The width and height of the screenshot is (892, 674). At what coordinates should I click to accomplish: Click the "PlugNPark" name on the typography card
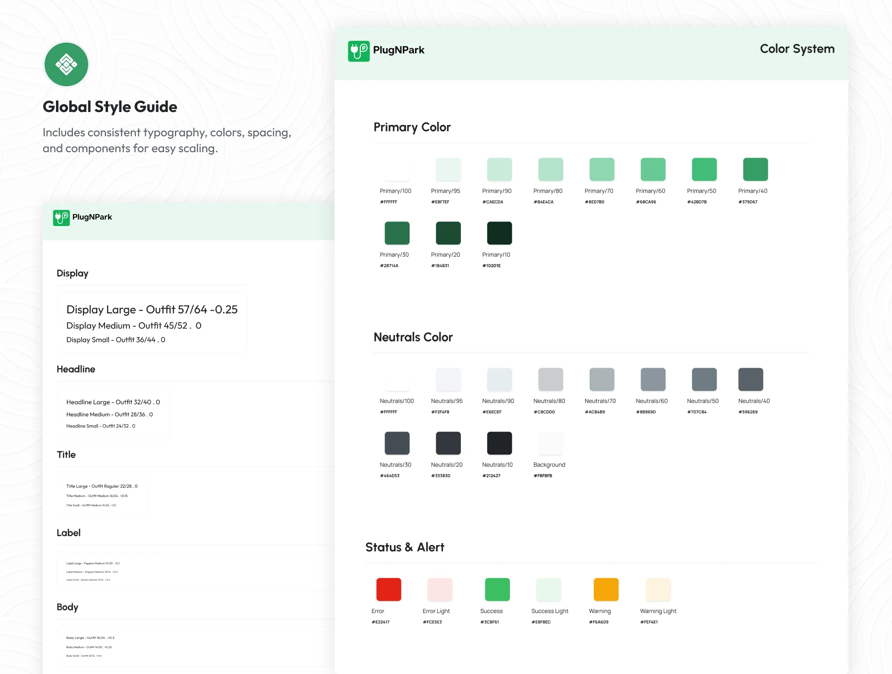click(x=92, y=217)
